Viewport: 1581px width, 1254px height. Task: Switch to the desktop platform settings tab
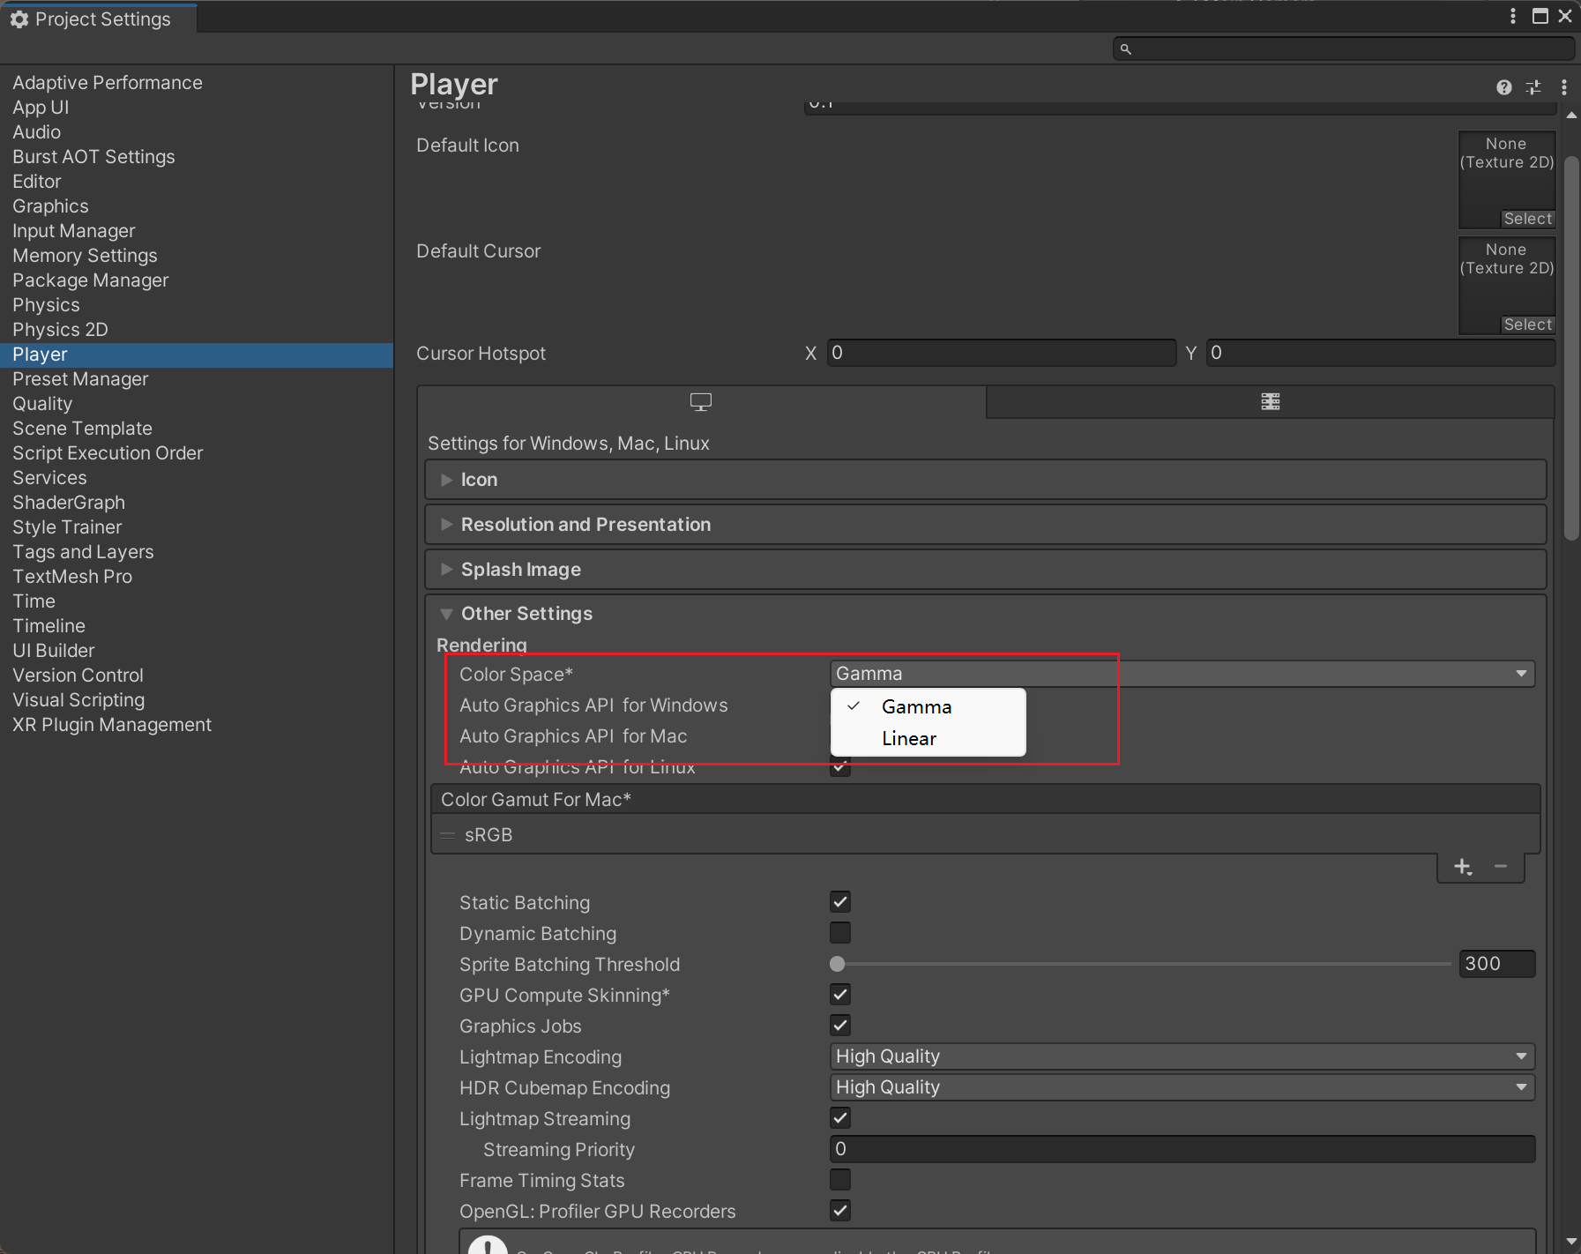pos(701,402)
